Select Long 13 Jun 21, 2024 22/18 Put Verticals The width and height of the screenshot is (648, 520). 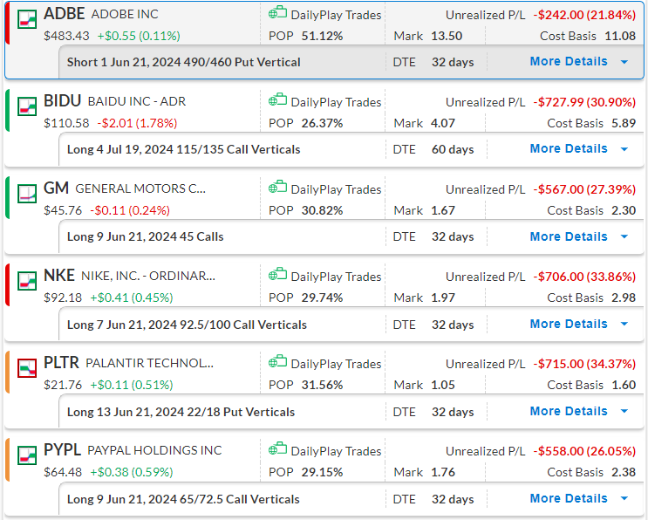click(x=181, y=412)
